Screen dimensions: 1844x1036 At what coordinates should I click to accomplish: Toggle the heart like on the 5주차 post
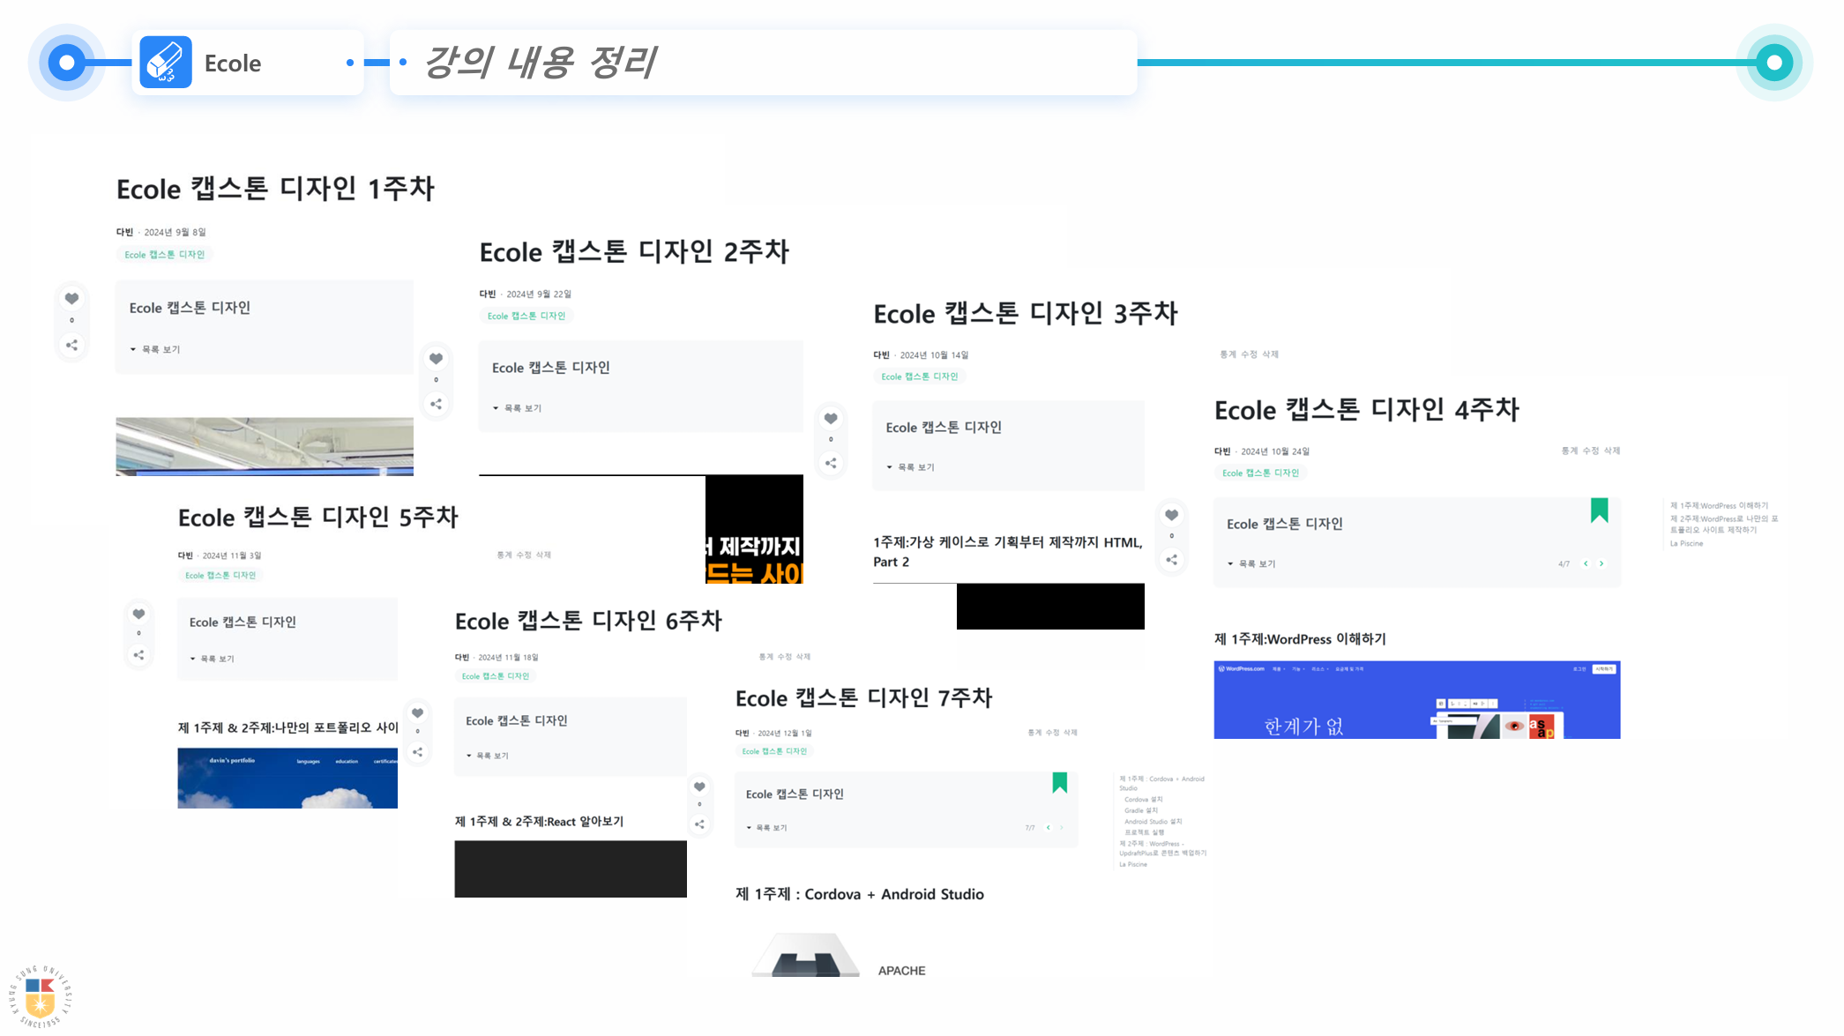pyautogui.click(x=138, y=614)
